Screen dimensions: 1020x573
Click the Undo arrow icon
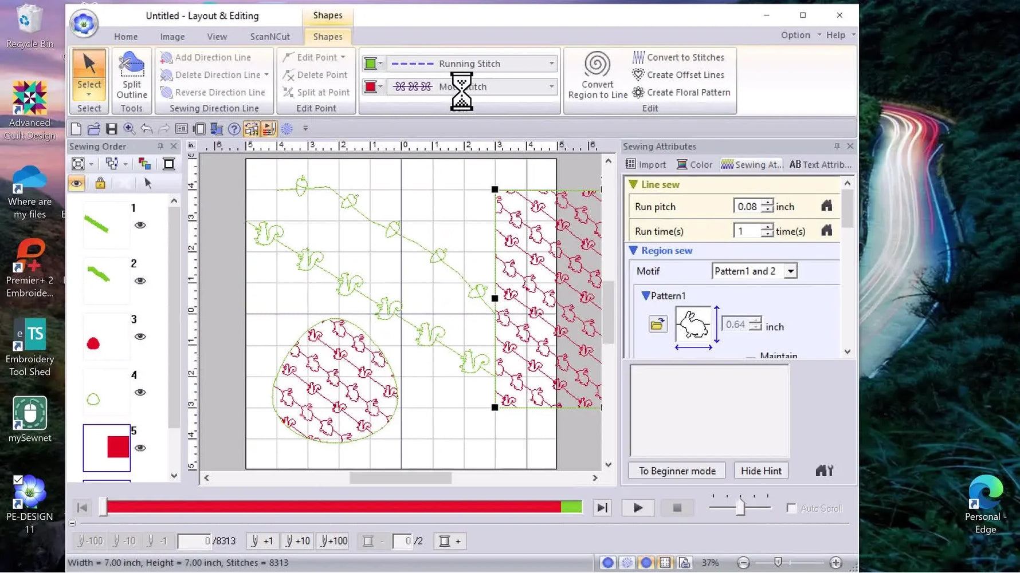(147, 129)
